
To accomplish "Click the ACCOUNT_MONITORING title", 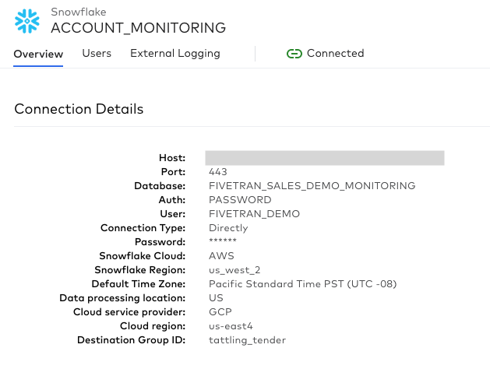I will tap(138, 28).
